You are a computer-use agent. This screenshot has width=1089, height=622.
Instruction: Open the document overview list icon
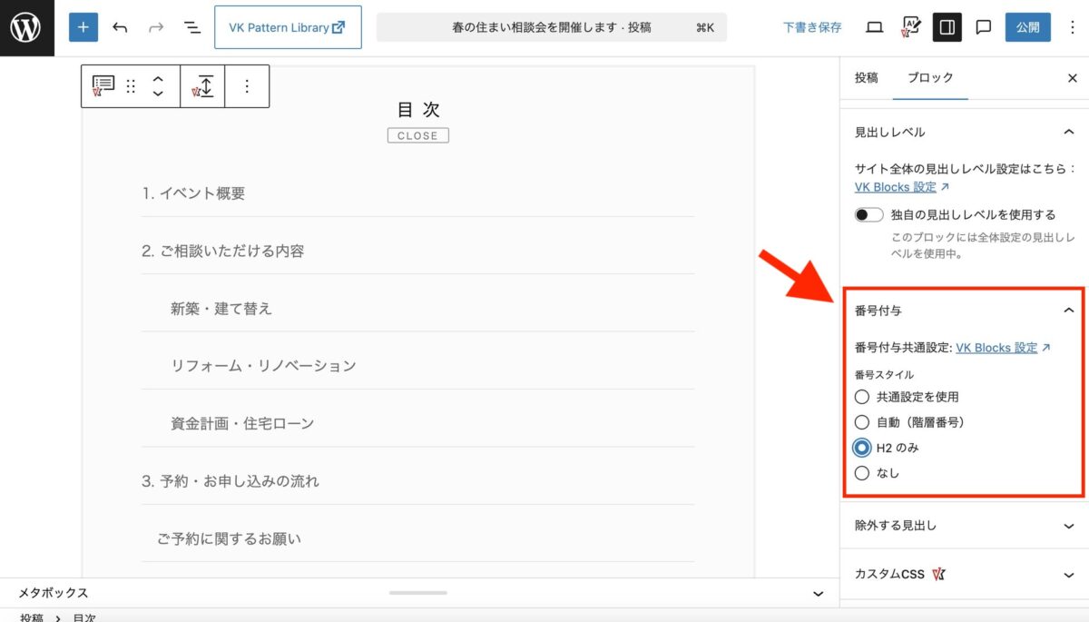(192, 27)
